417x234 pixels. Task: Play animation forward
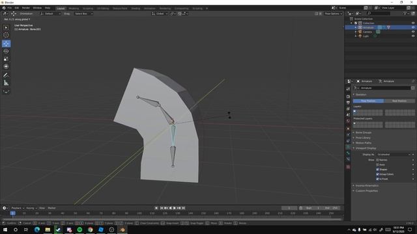(175, 208)
